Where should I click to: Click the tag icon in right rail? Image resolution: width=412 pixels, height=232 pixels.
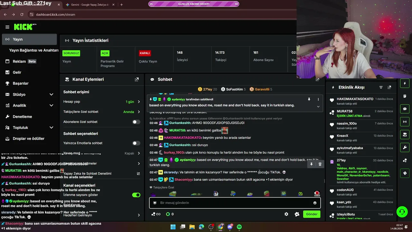[x=405, y=173]
